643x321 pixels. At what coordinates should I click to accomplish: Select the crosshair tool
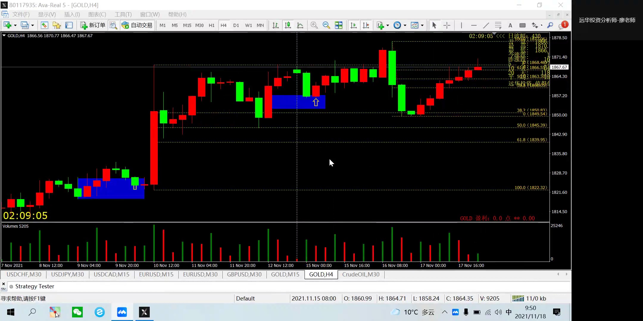(447, 25)
